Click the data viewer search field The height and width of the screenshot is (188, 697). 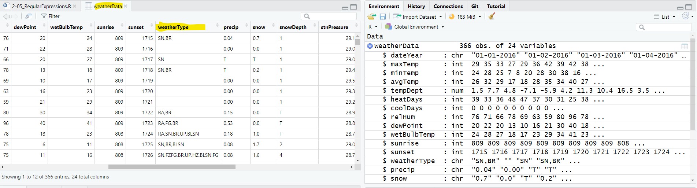[x=329, y=16]
